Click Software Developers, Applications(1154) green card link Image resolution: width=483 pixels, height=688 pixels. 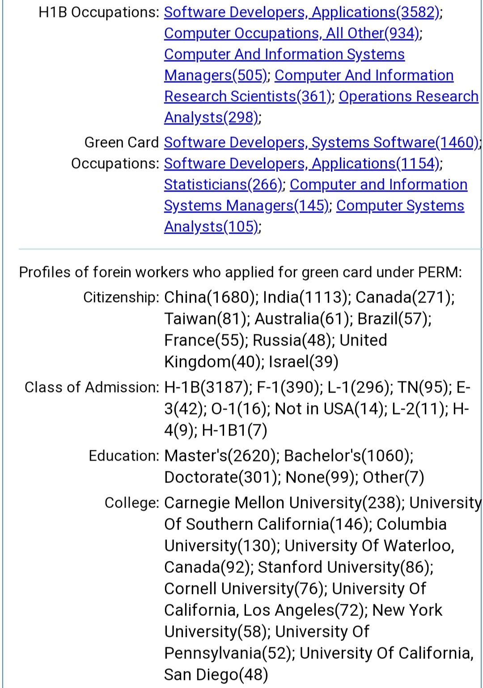click(302, 164)
